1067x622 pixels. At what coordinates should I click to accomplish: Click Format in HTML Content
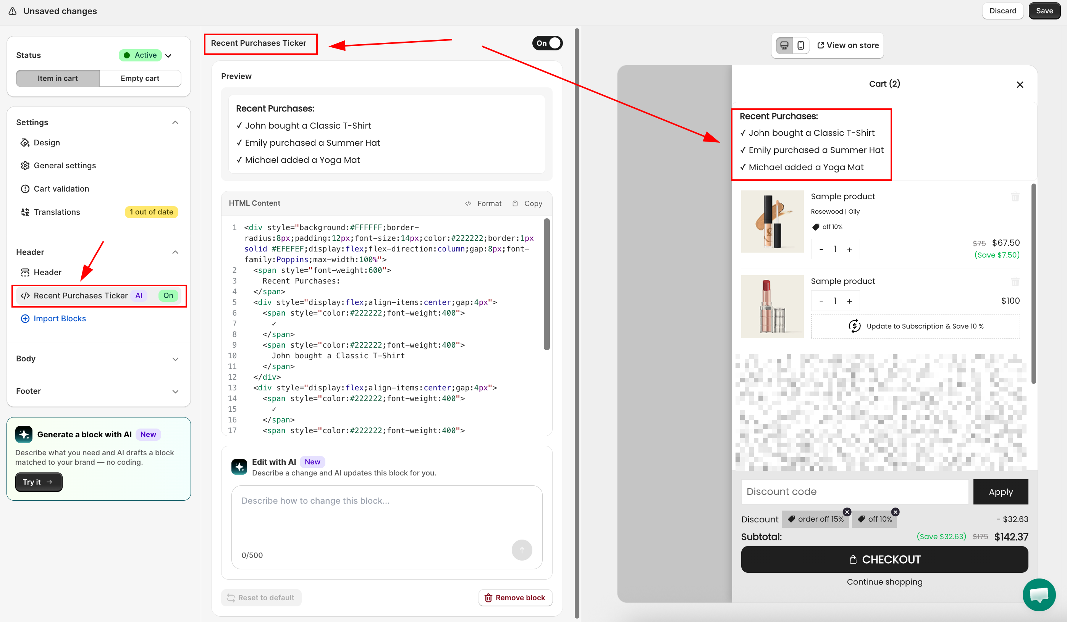pos(483,203)
